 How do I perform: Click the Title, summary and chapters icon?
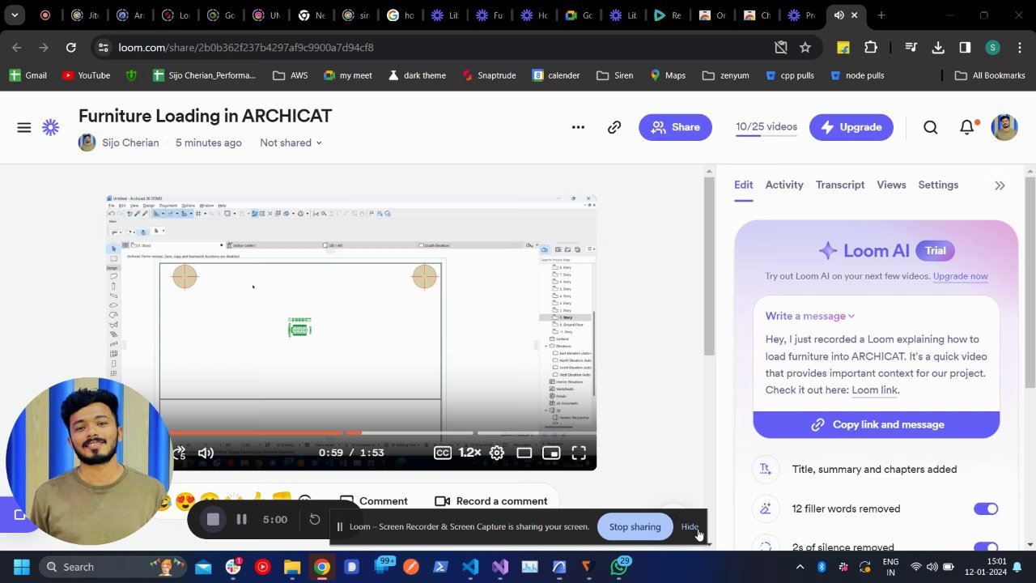click(765, 470)
